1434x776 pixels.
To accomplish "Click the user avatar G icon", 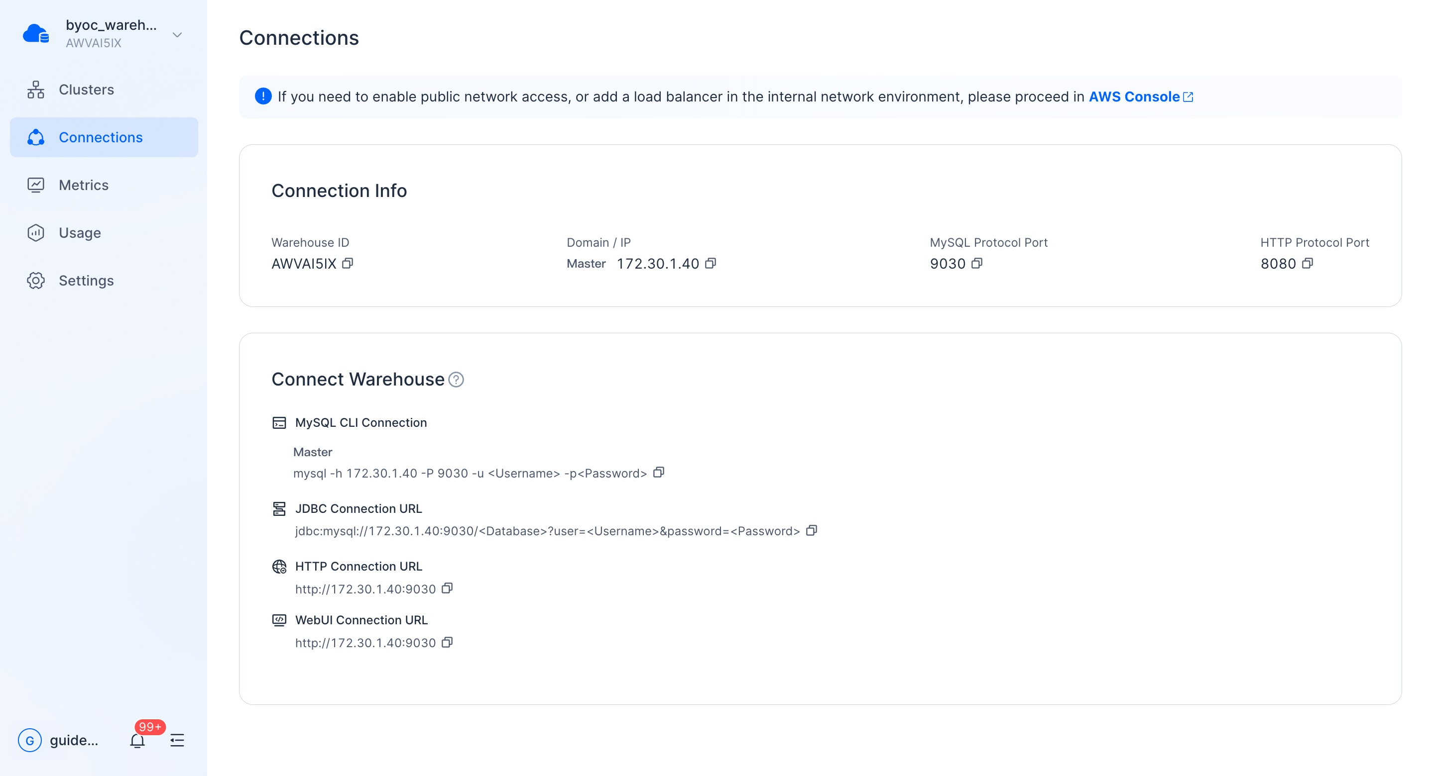I will point(30,740).
